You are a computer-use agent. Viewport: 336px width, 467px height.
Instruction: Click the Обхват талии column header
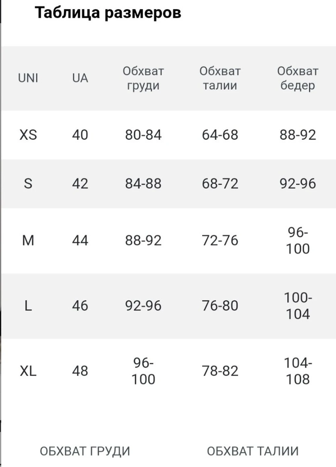(x=220, y=78)
